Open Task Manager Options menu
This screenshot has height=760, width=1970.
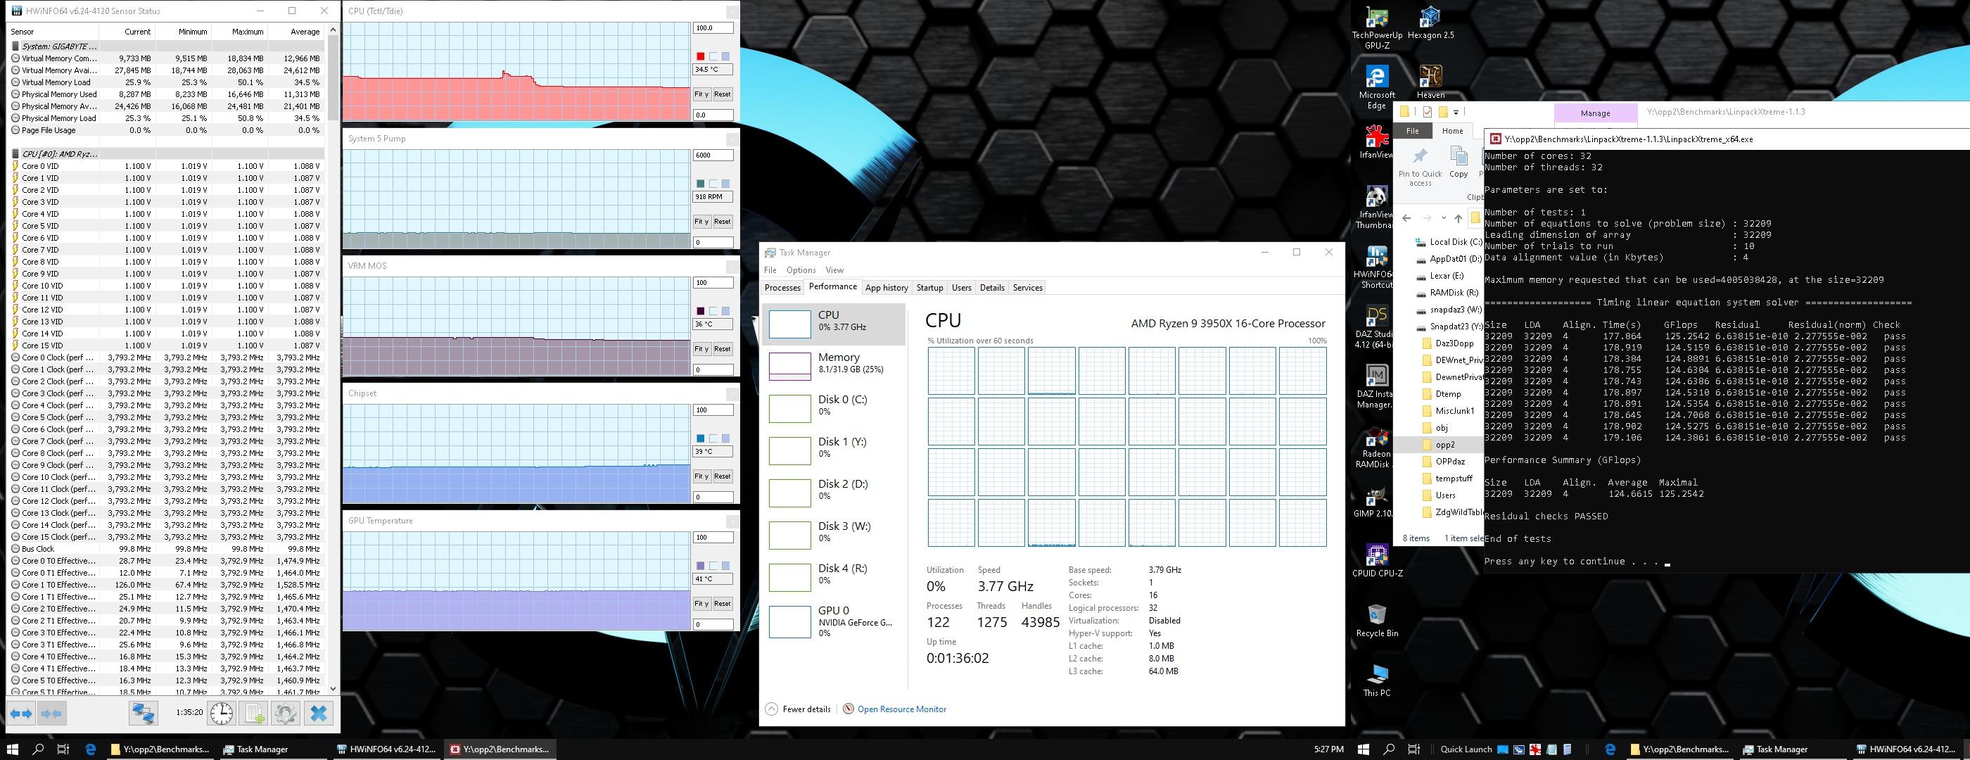[x=801, y=270]
